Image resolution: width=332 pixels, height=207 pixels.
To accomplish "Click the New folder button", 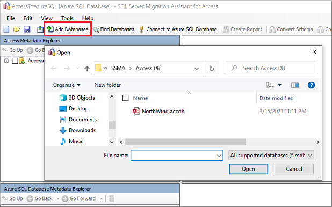I will click(x=107, y=85).
